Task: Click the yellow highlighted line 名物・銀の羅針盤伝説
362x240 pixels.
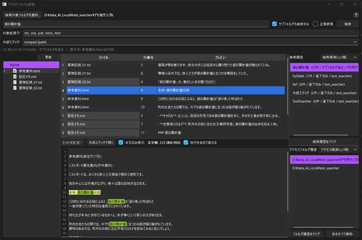Action: pyautogui.click(x=85, y=193)
